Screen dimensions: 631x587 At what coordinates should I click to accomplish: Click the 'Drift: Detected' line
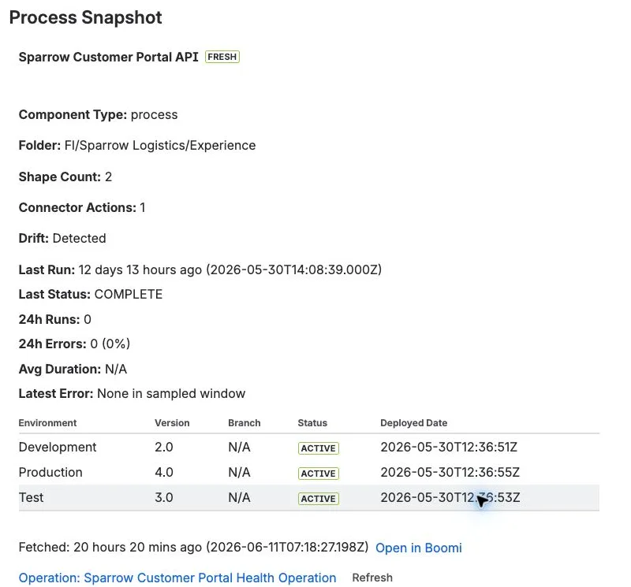click(x=62, y=239)
